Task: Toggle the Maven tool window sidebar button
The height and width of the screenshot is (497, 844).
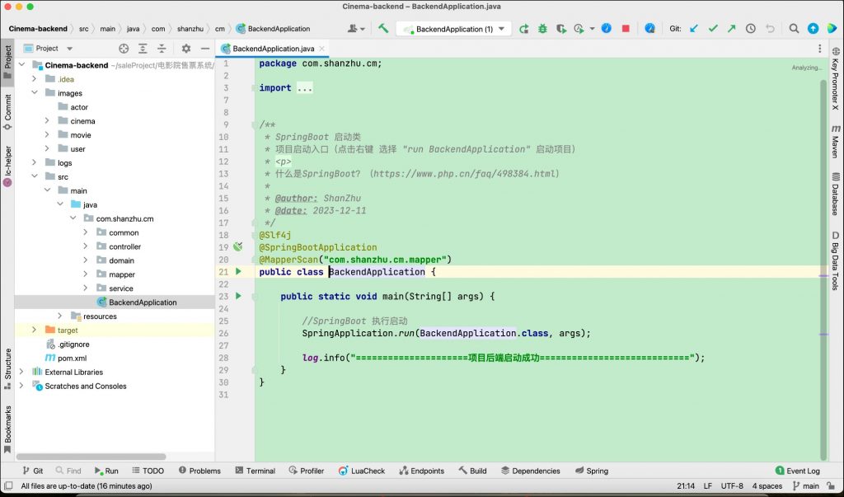Action: pos(836,142)
